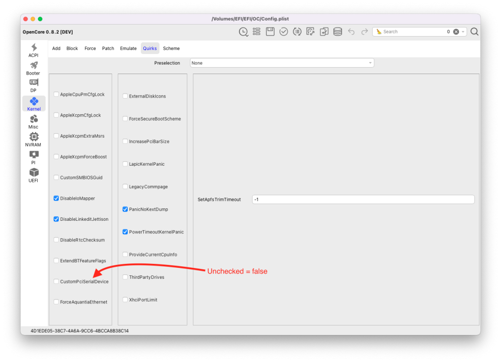Enable ForceSecureBootScheme checkbox

coord(125,119)
